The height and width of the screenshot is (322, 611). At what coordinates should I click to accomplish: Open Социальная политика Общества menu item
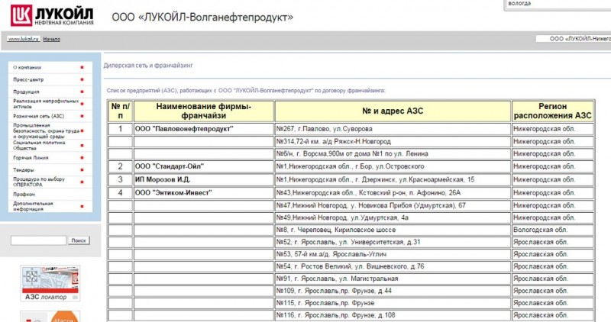coord(39,145)
